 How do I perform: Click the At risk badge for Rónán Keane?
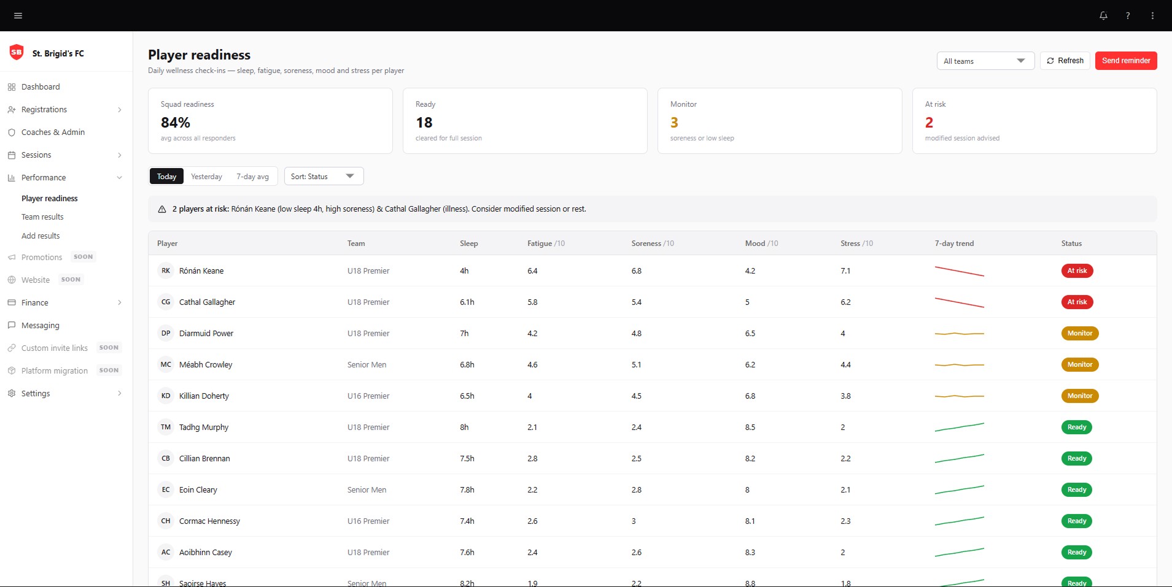1077,270
